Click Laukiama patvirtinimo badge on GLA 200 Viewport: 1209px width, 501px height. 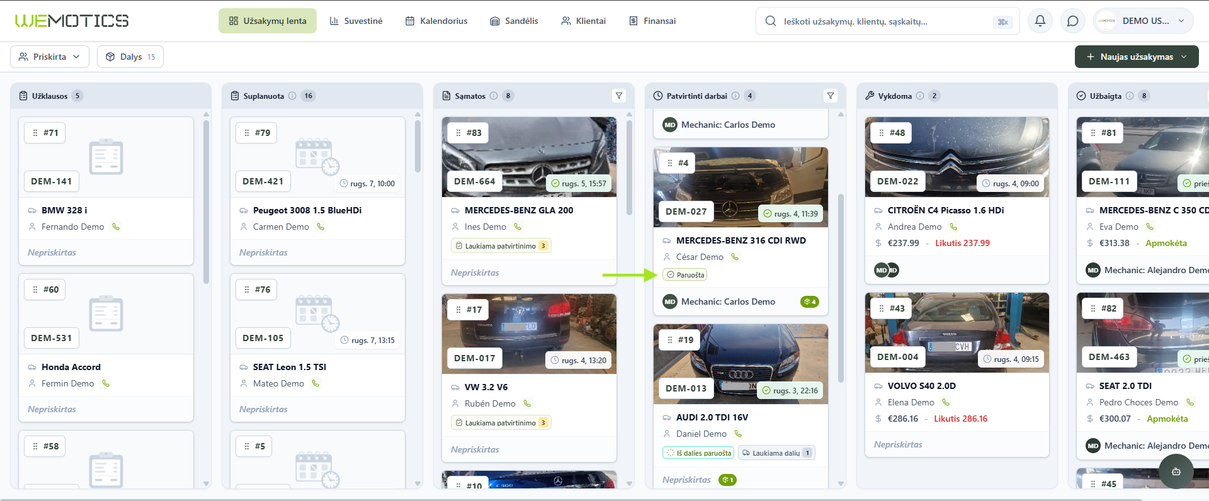[x=501, y=245]
